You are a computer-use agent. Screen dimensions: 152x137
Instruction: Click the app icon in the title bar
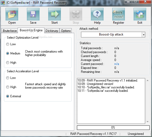[3, 3]
